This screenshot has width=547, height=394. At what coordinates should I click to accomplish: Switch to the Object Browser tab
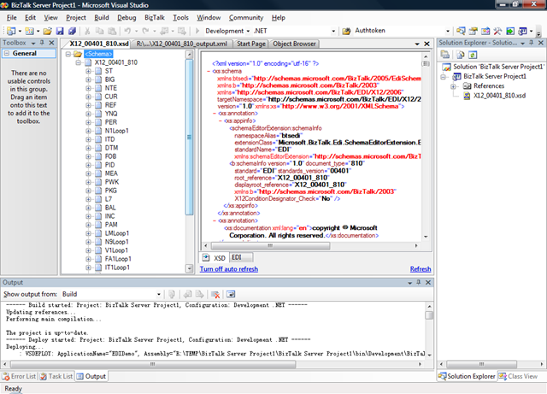tap(294, 44)
